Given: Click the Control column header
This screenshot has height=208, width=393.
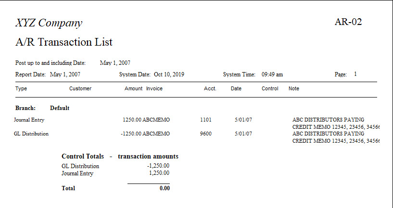Looking at the screenshot, I should click(270, 88).
